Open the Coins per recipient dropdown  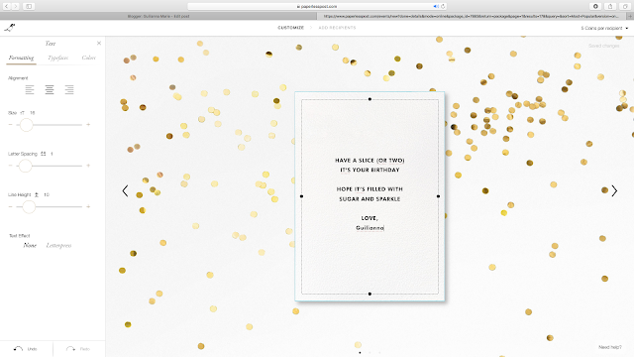click(604, 28)
